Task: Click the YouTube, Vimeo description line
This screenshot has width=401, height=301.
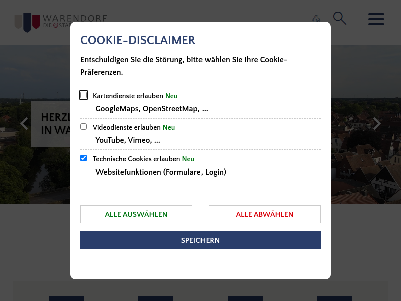Action: point(128,140)
